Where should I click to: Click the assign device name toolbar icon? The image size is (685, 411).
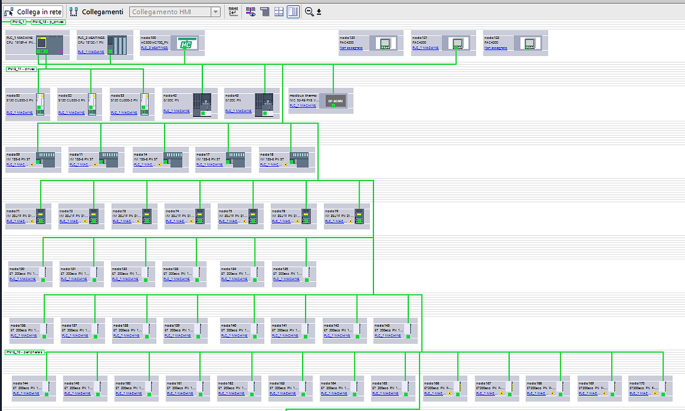coord(234,12)
